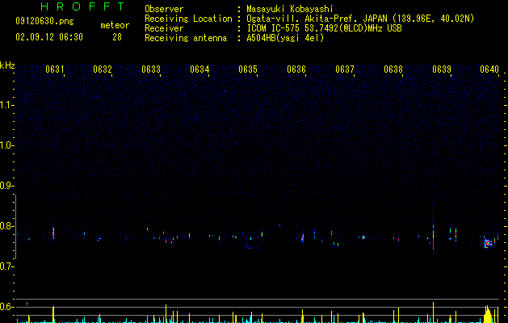Click the observer name Masayuki Kobayashi

290,9
